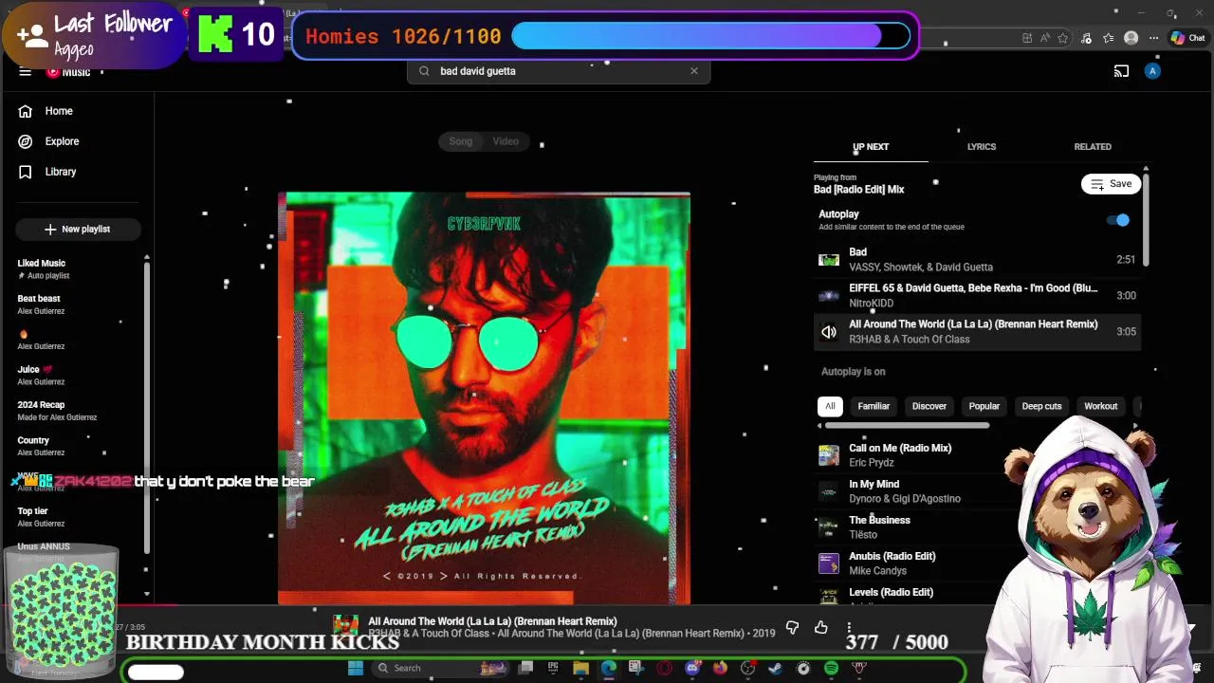Create a New playlist
1214x683 pixels.
(x=78, y=230)
